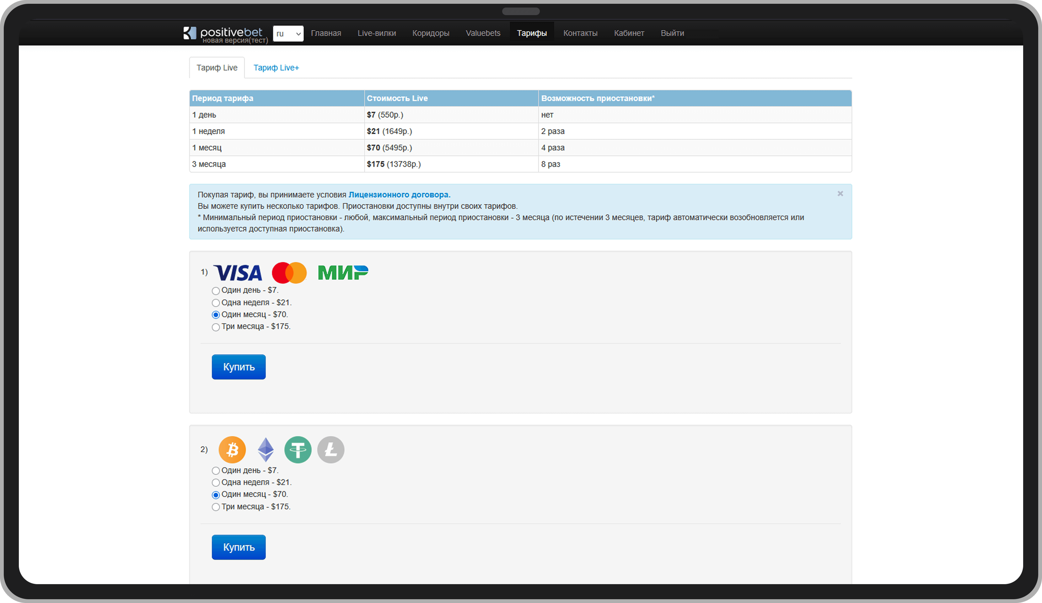Open the 'Коридоры' menu item

[x=430, y=33]
